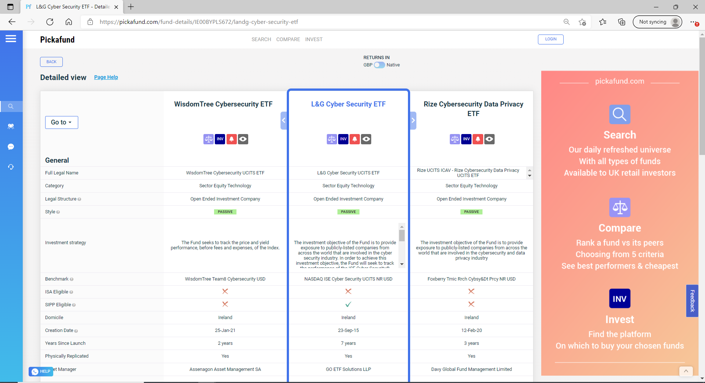Set an alert bell for WisdomTree Cybersecurity ETF
Image resolution: width=705 pixels, height=383 pixels.
pyautogui.click(x=231, y=139)
